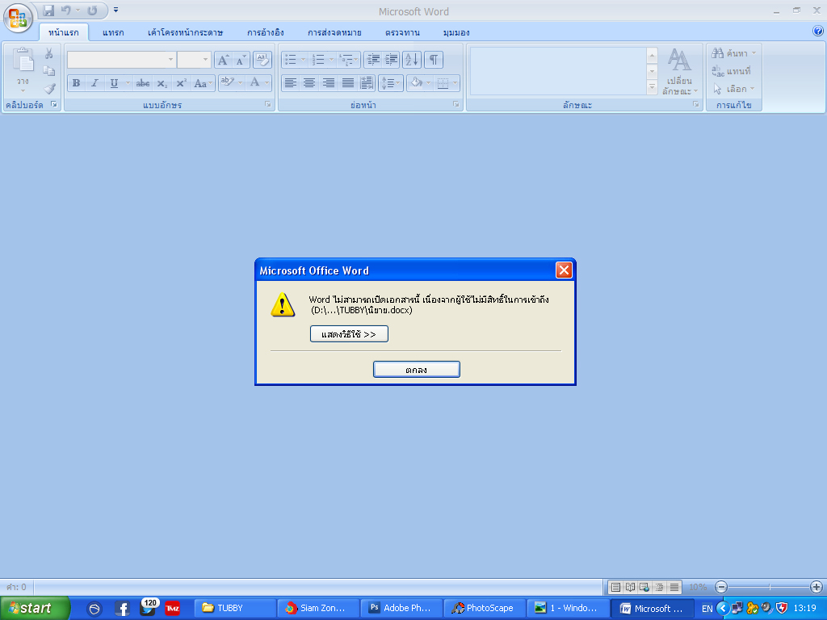
Task: Click the Save icon in quick access toolbar
Action: tap(48, 10)
